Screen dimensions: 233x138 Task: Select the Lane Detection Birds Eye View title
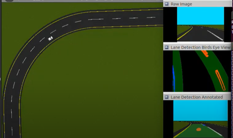click(201, 48)
